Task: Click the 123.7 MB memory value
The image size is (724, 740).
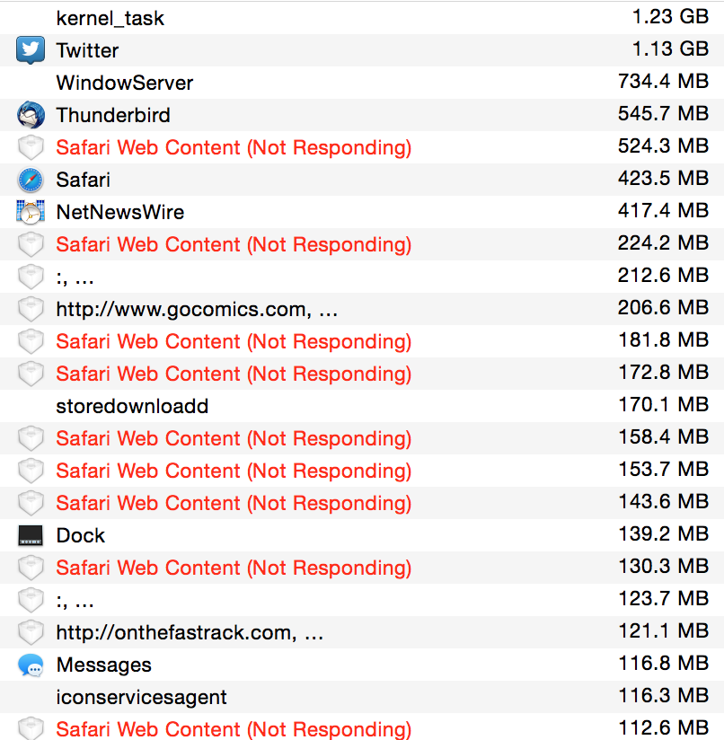Action: tap(664, 598)
